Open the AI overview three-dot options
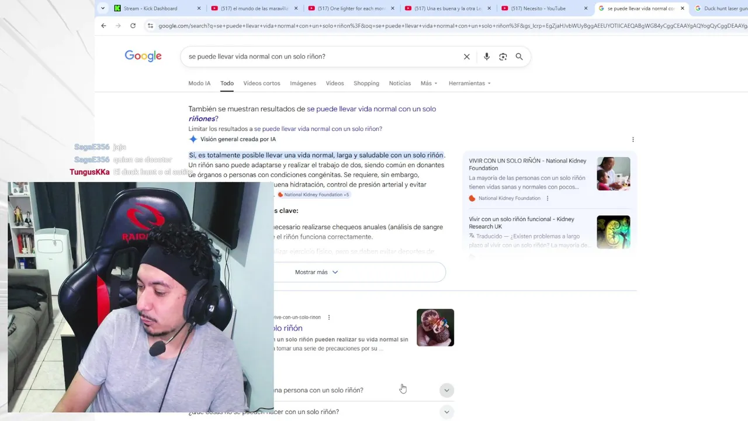 [x=633, y=139]
